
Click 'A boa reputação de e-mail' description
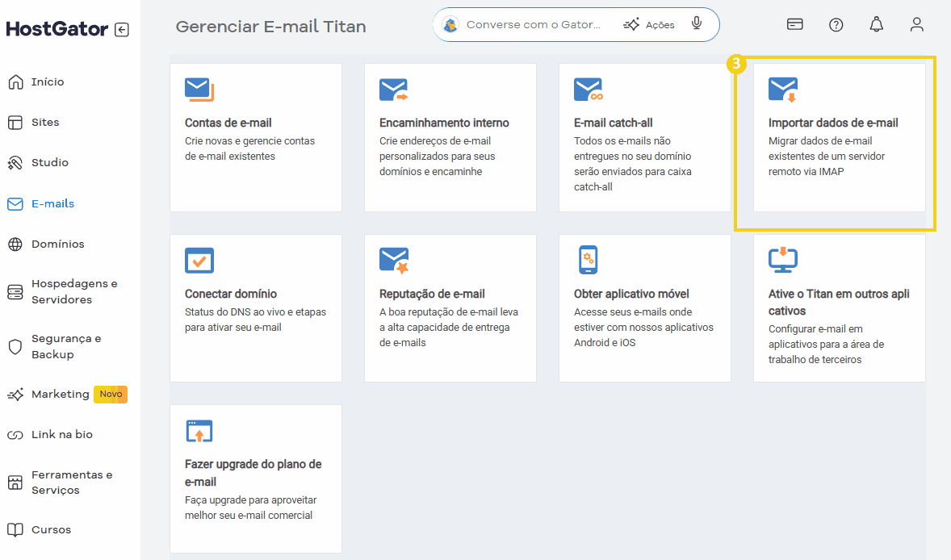[x=449, y=328]
